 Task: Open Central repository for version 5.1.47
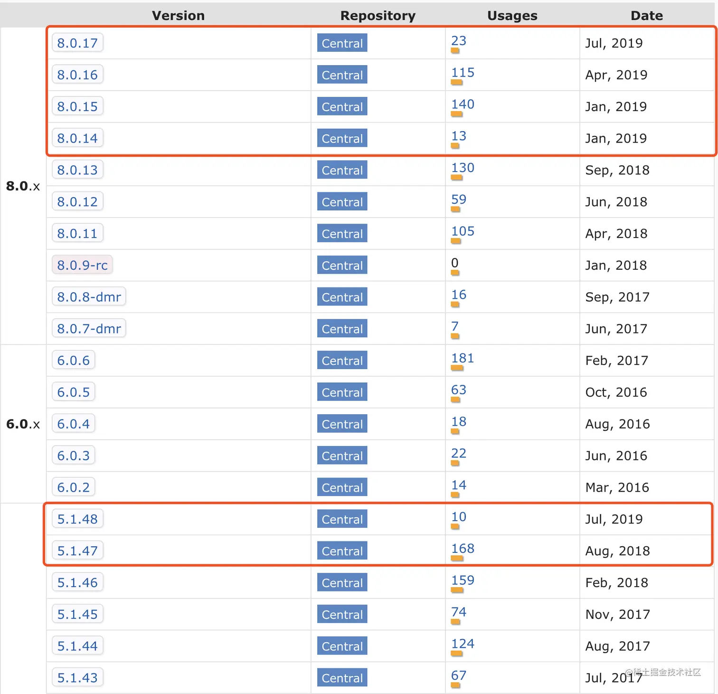tap(342, 551)
